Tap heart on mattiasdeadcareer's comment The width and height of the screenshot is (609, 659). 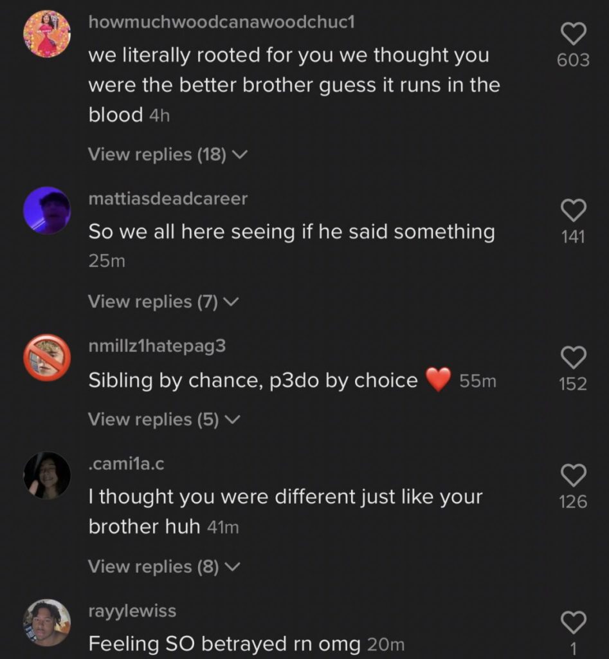pyautogui.click(x=573, y=210)
